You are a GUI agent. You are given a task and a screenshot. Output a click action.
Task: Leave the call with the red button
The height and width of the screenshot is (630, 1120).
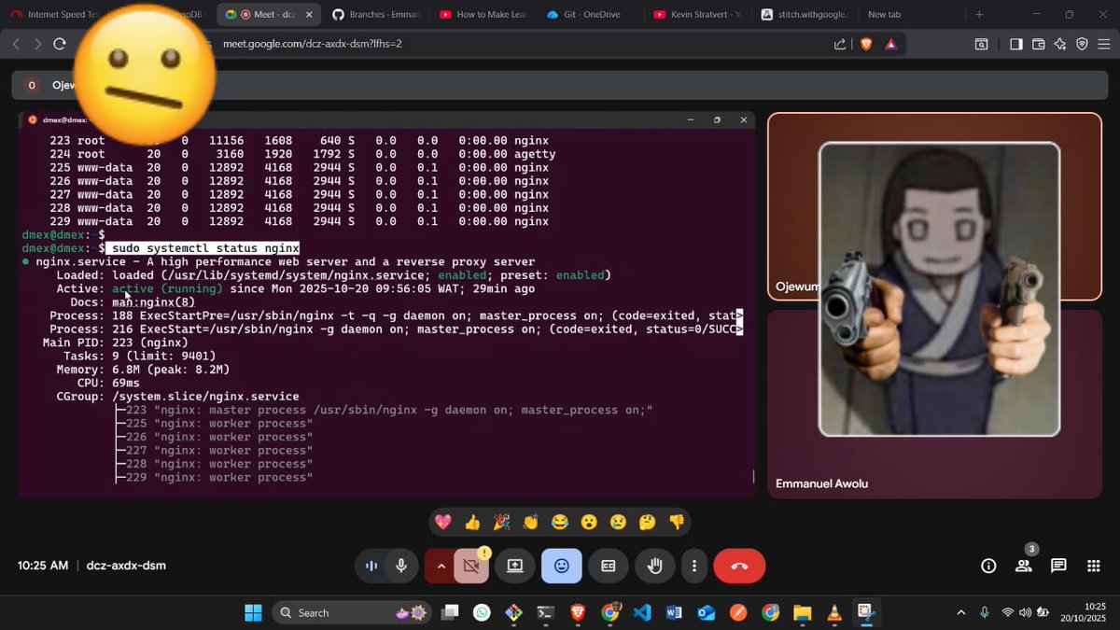click(x=739, y=566)
